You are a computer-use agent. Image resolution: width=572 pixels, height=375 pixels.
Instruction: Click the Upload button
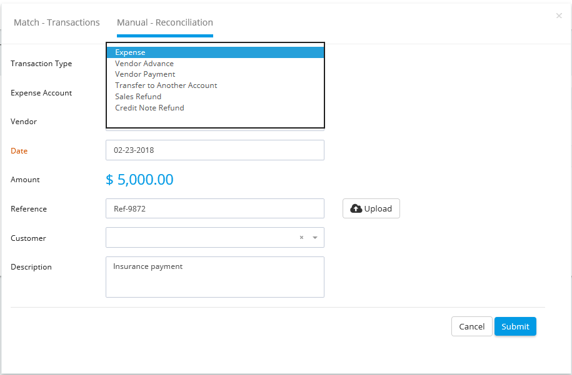(371, 208)
